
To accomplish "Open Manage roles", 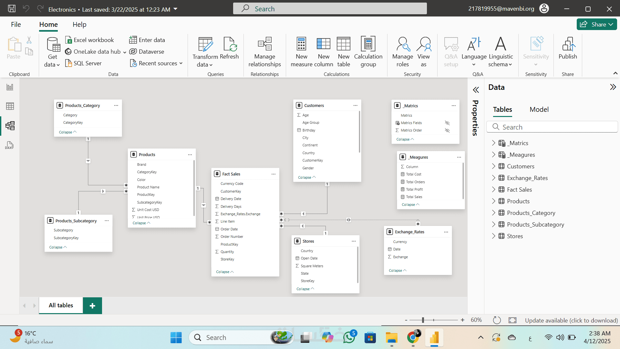I will 403,52.
